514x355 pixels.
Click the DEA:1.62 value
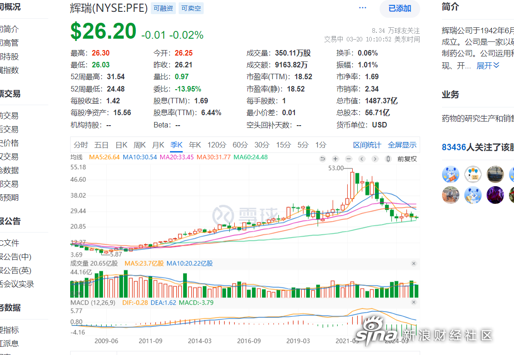[x=163, y=303]
